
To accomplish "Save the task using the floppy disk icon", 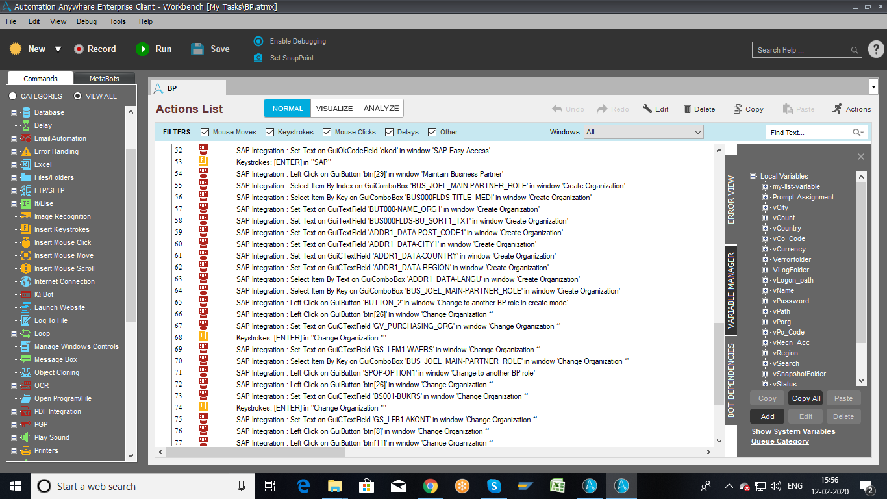I will 197,49.
